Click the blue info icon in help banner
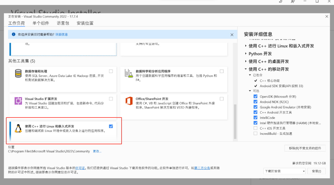This screenshot has height=185, width=334. coord(14,34)
